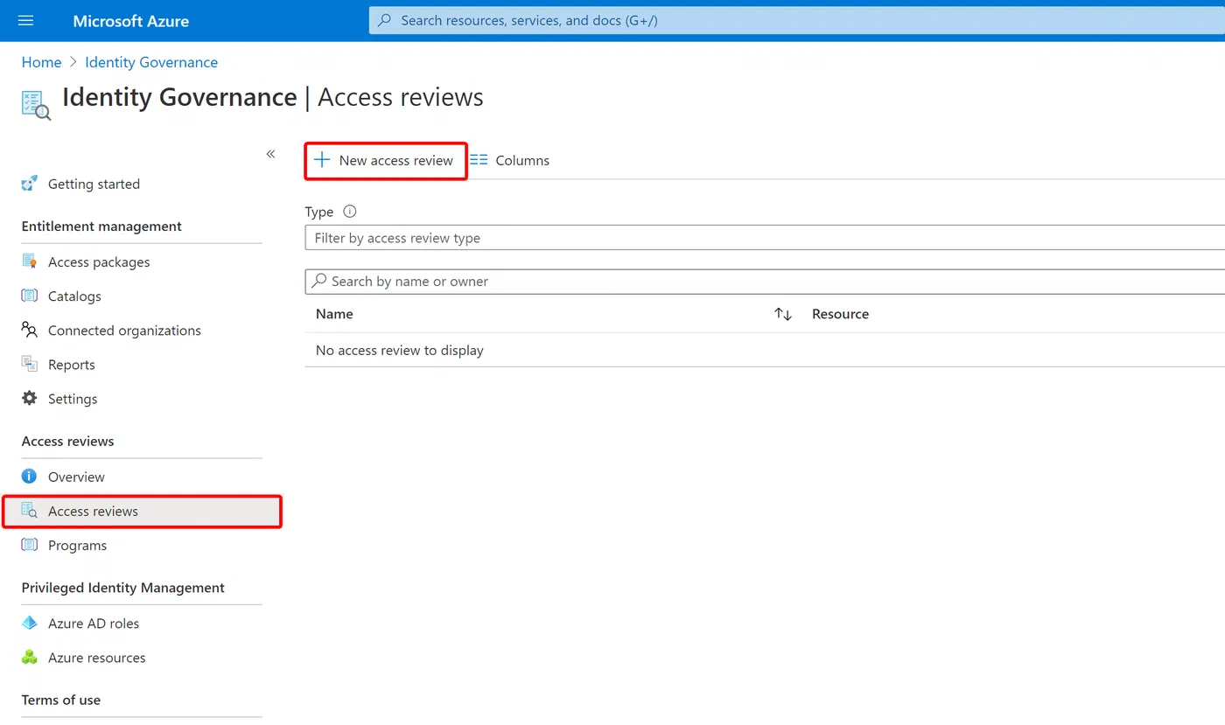1225x725 pixels.
Task: Click the Settings gear icon
Action: click(30, 398)
